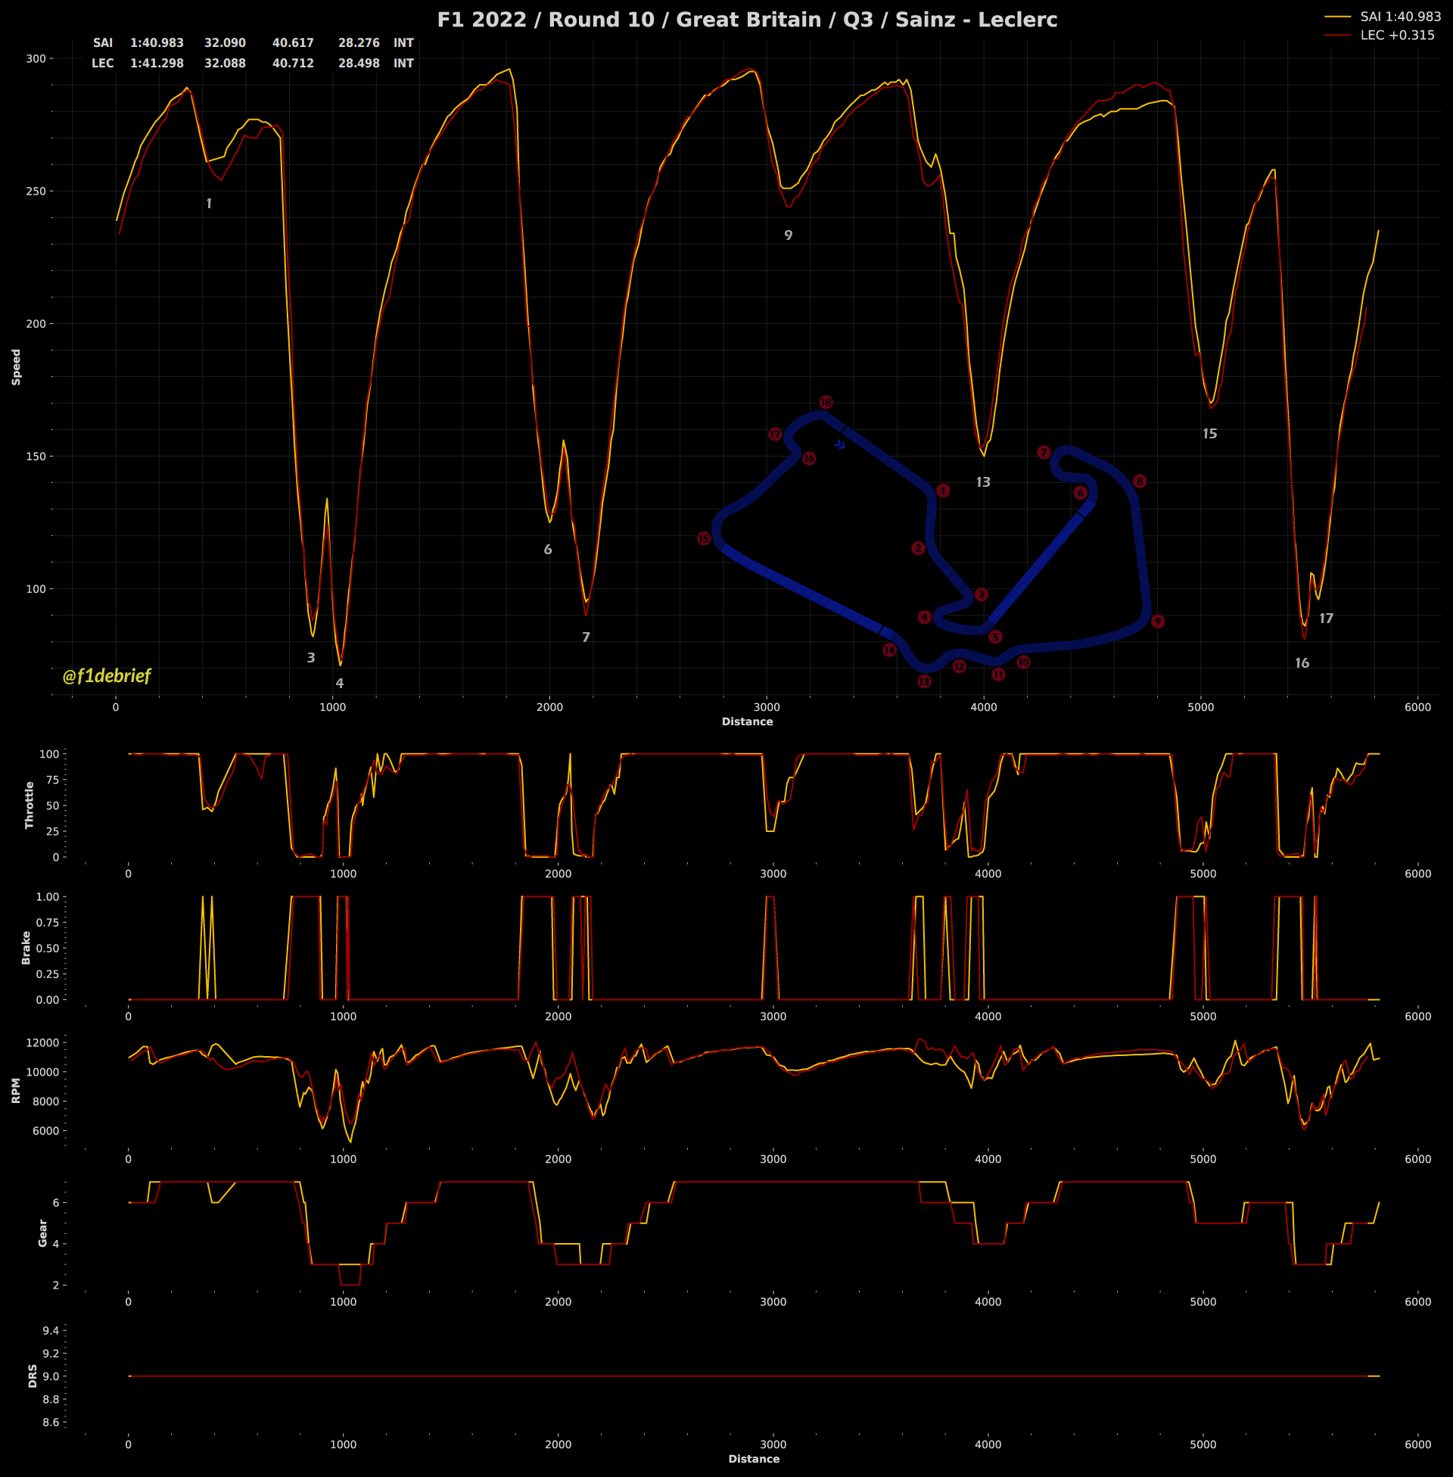Click the "Gear" y-axis label

42,1233
